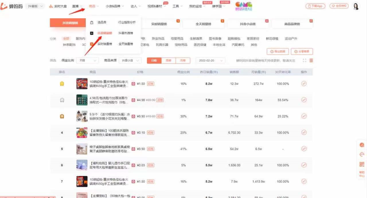Switch to the 全天销量榜 tab

(x=203, y=24)
